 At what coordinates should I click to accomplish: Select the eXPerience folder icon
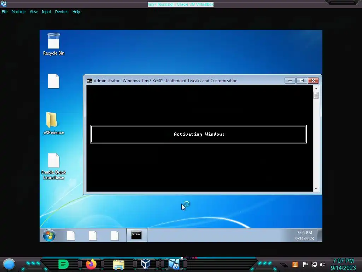[x=54, y=123]
